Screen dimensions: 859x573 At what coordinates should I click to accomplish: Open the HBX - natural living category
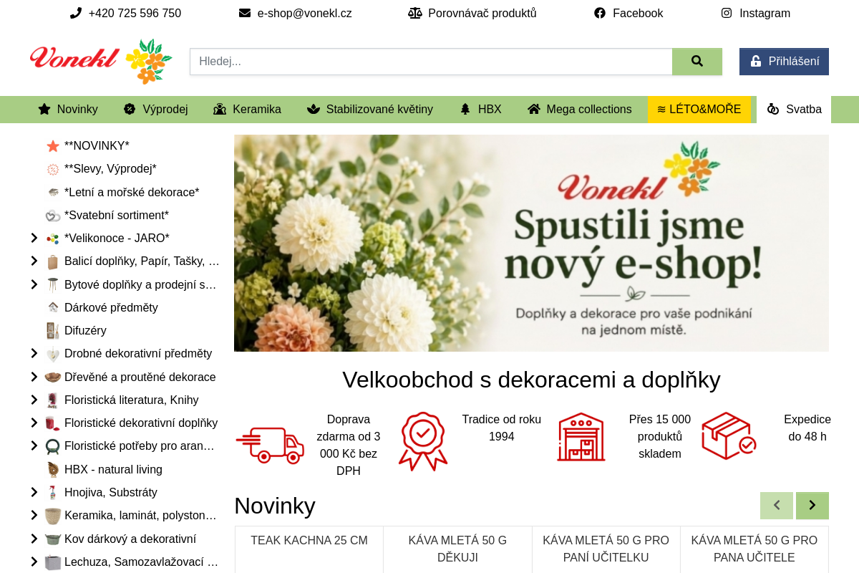tap(113, 469)
